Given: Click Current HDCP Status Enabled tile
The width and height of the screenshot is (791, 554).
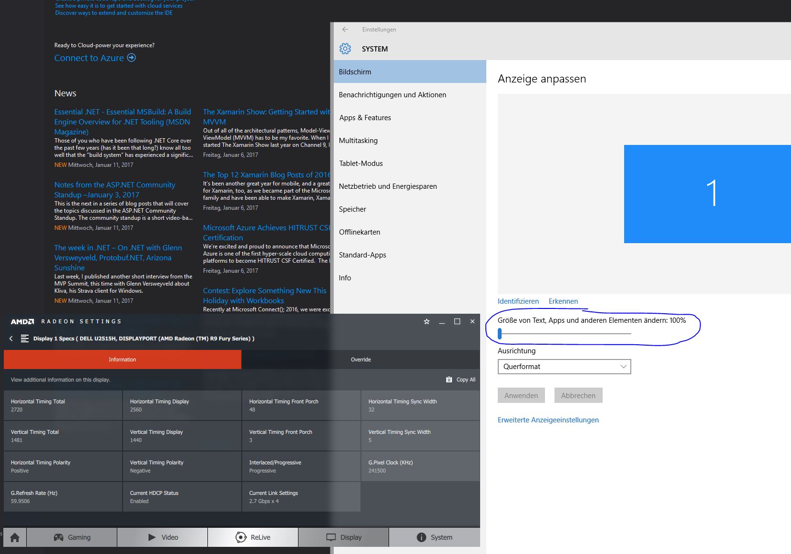Looking at the screenshot, I should coord(182,497).
